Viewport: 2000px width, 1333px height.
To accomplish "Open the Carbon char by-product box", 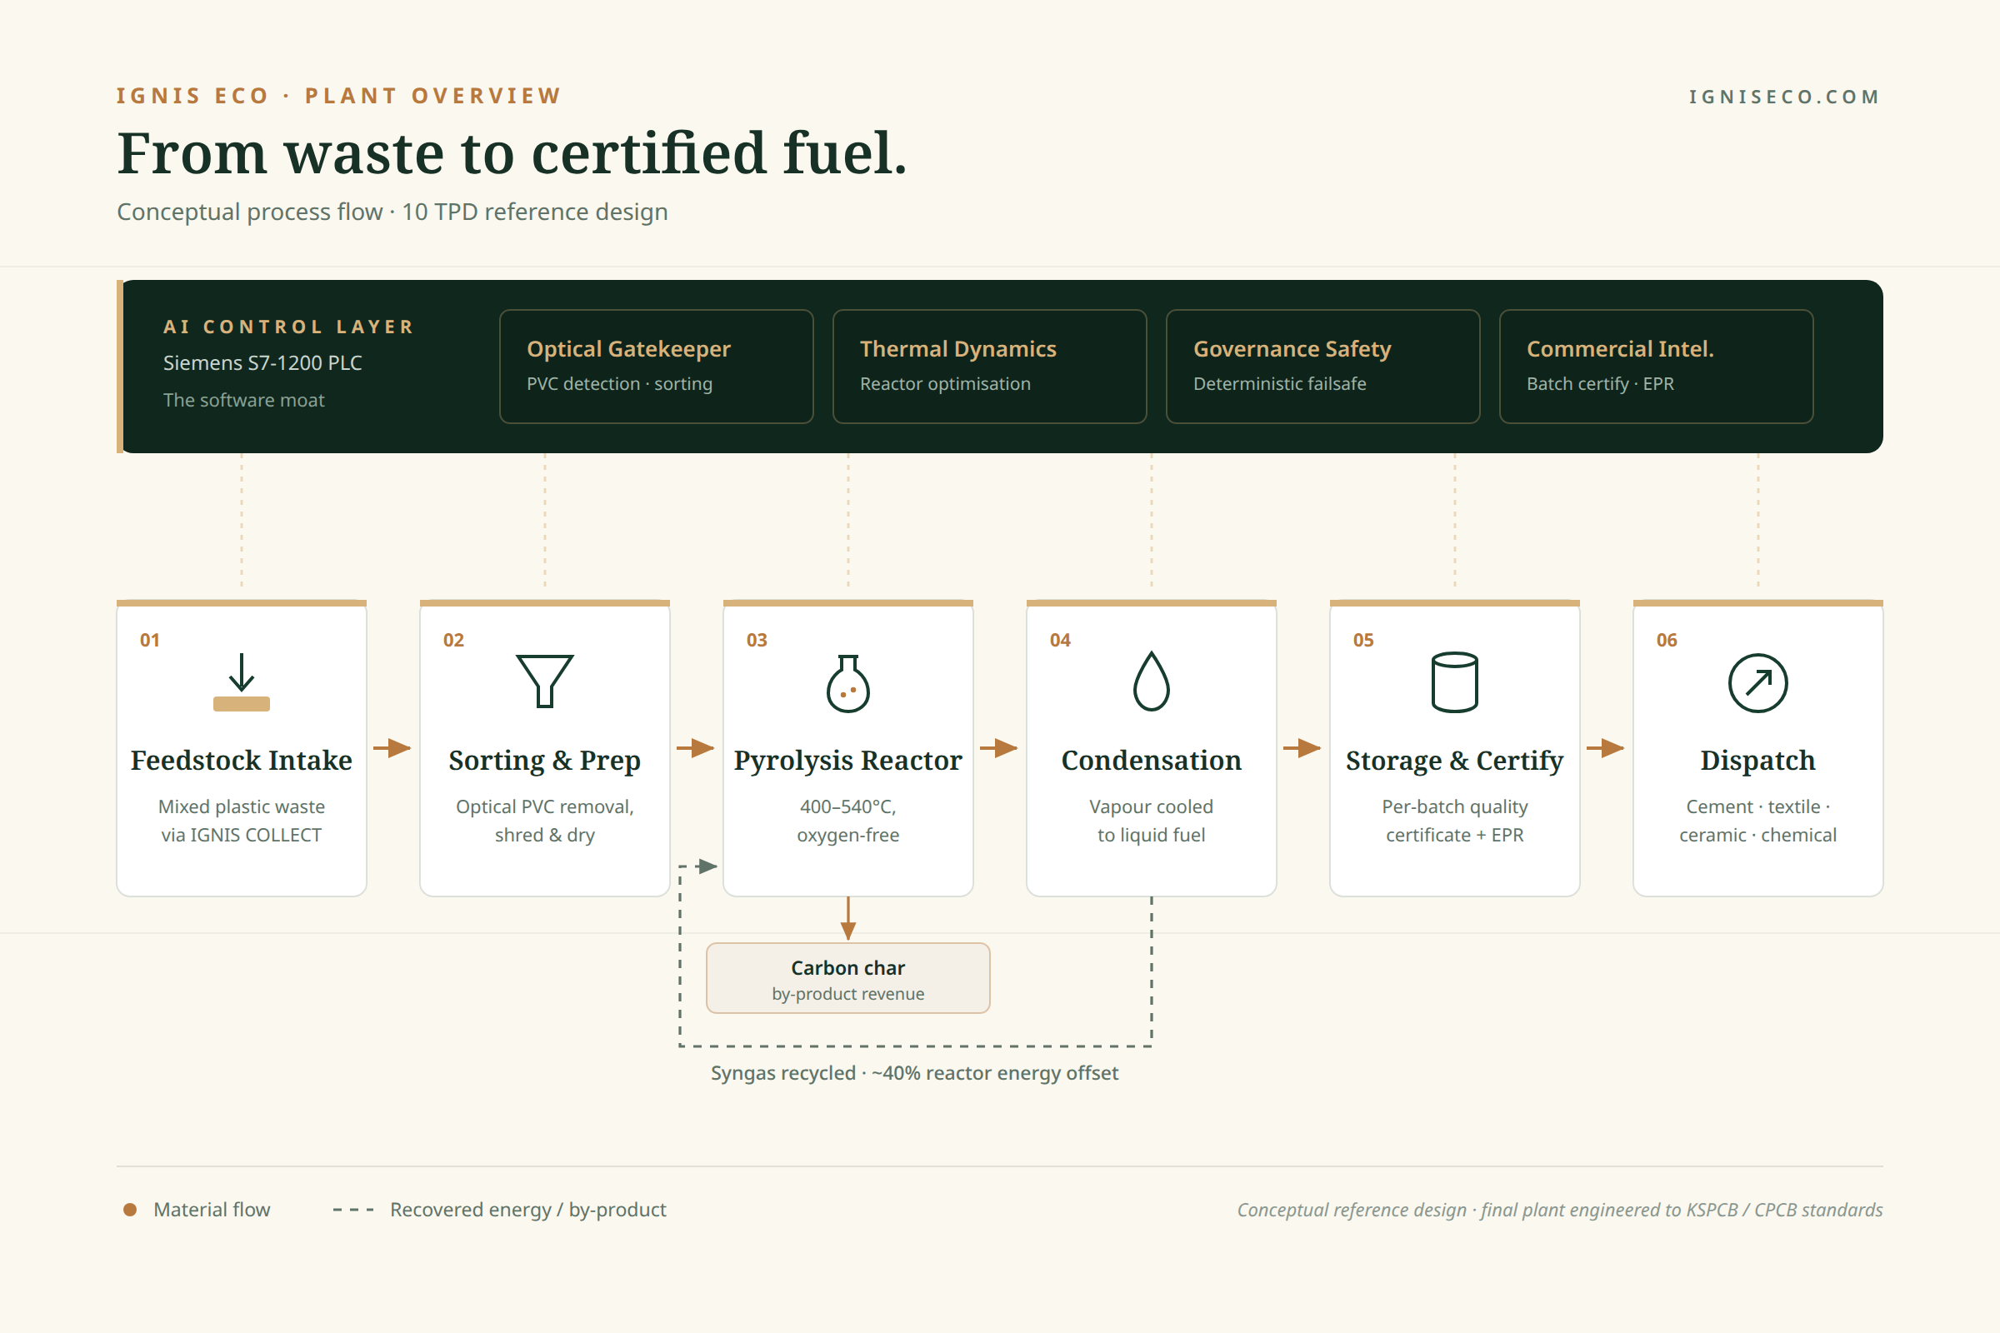I will (847, 977).
